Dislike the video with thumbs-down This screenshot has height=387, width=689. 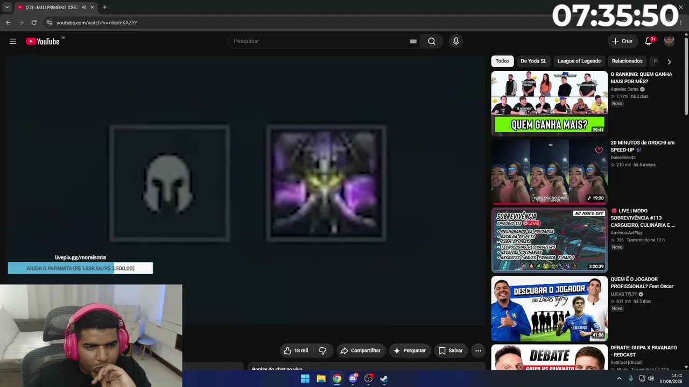(323, 350)
